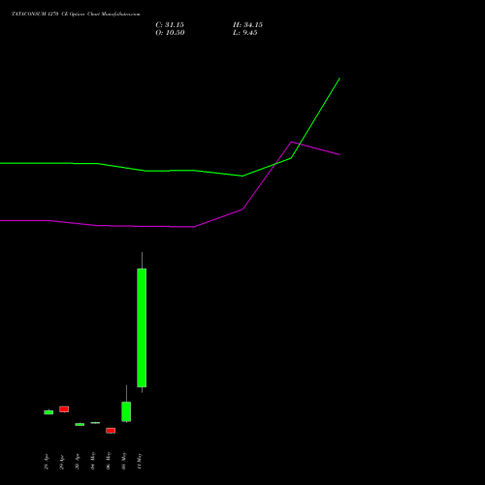Click the open value O: 10.50
This screenshot has height=485, width=485.
pos(170,33)
